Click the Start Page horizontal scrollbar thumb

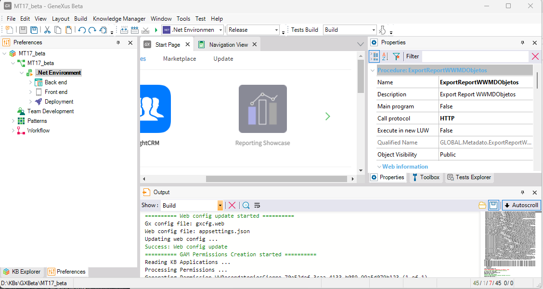tap(276, 179)
